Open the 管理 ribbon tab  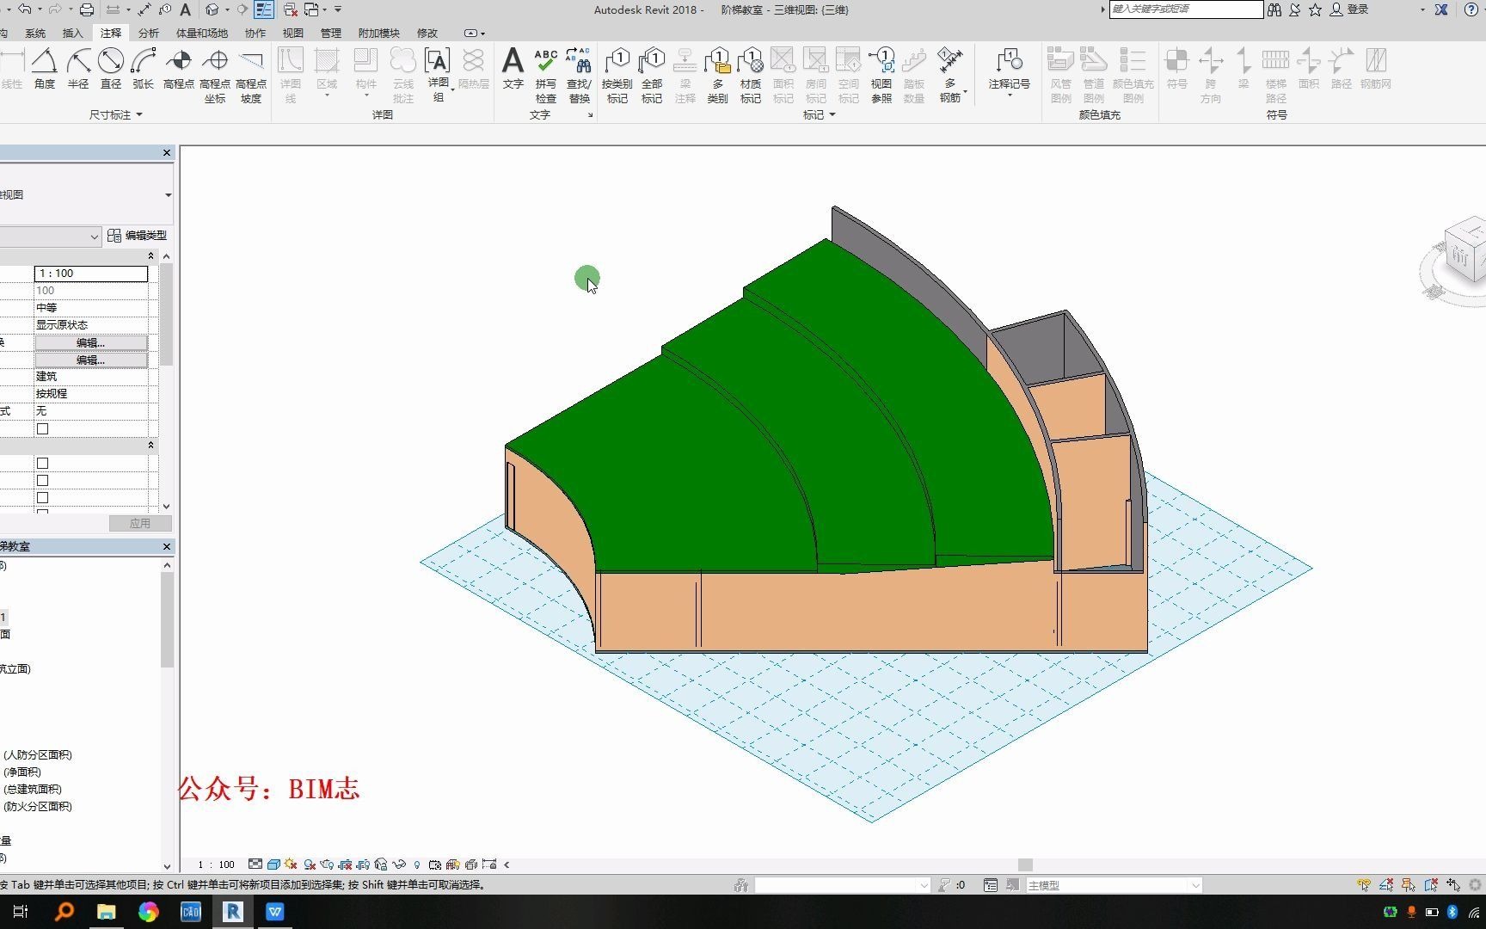click(331, 33)
